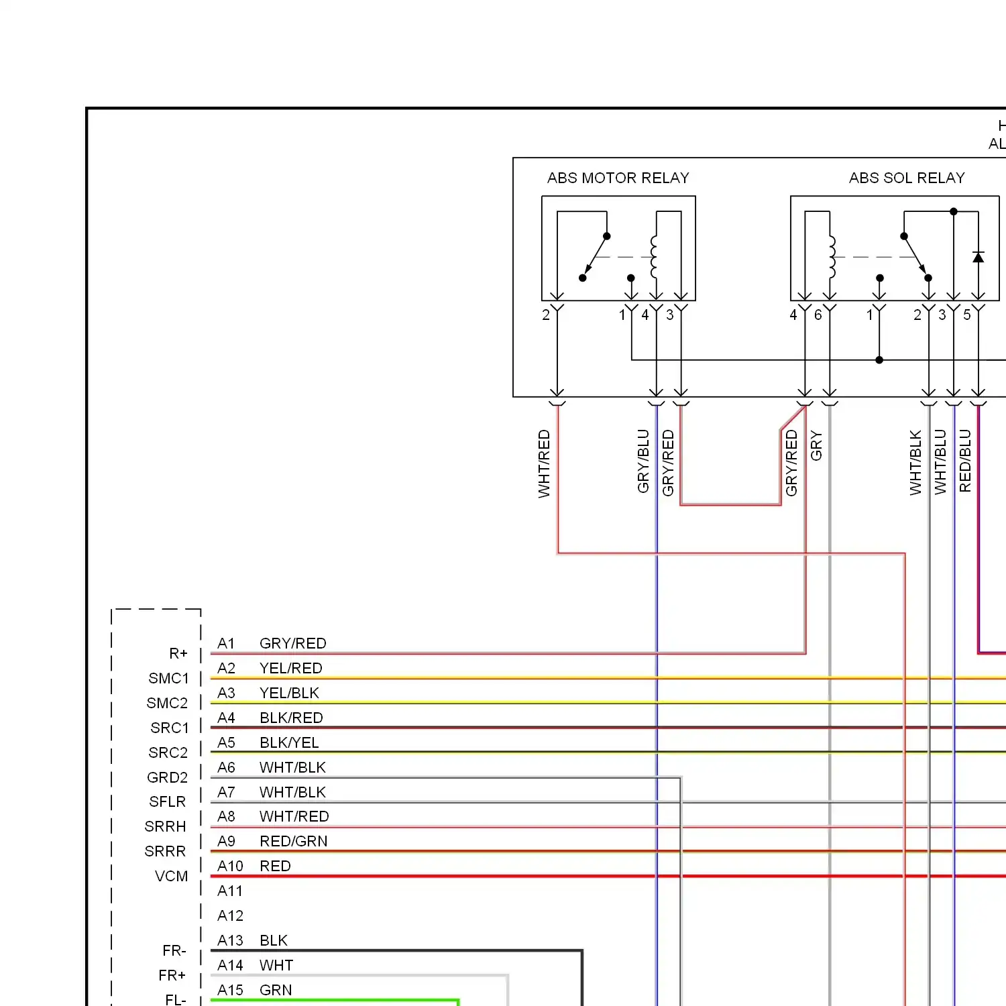Select the A3 YEL/BLK wire label
Viewport: 1006px width, 1006px height.
pyautogui.click(x=268, y=693)
